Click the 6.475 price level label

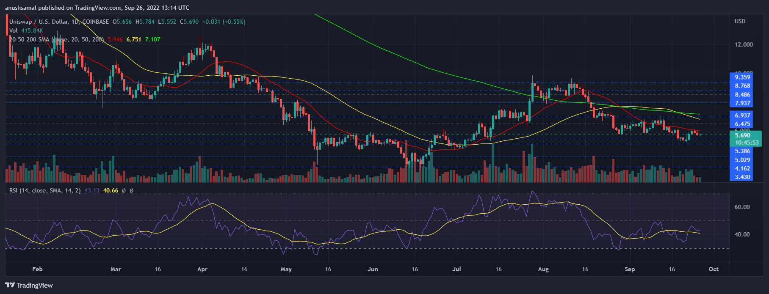[x=742, y=124]
